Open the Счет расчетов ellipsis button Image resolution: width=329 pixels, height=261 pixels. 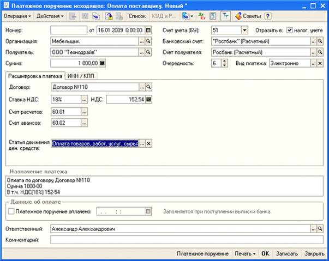click(84, 112)
